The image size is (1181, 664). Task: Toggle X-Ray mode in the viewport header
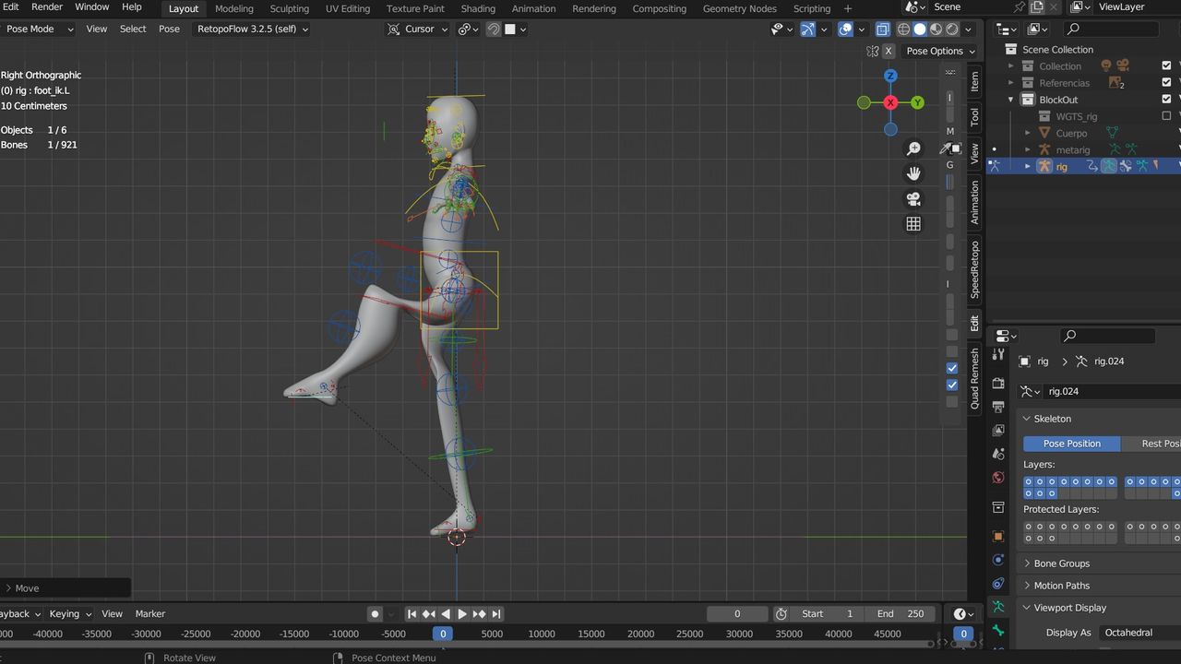click(x=883, y=29)
